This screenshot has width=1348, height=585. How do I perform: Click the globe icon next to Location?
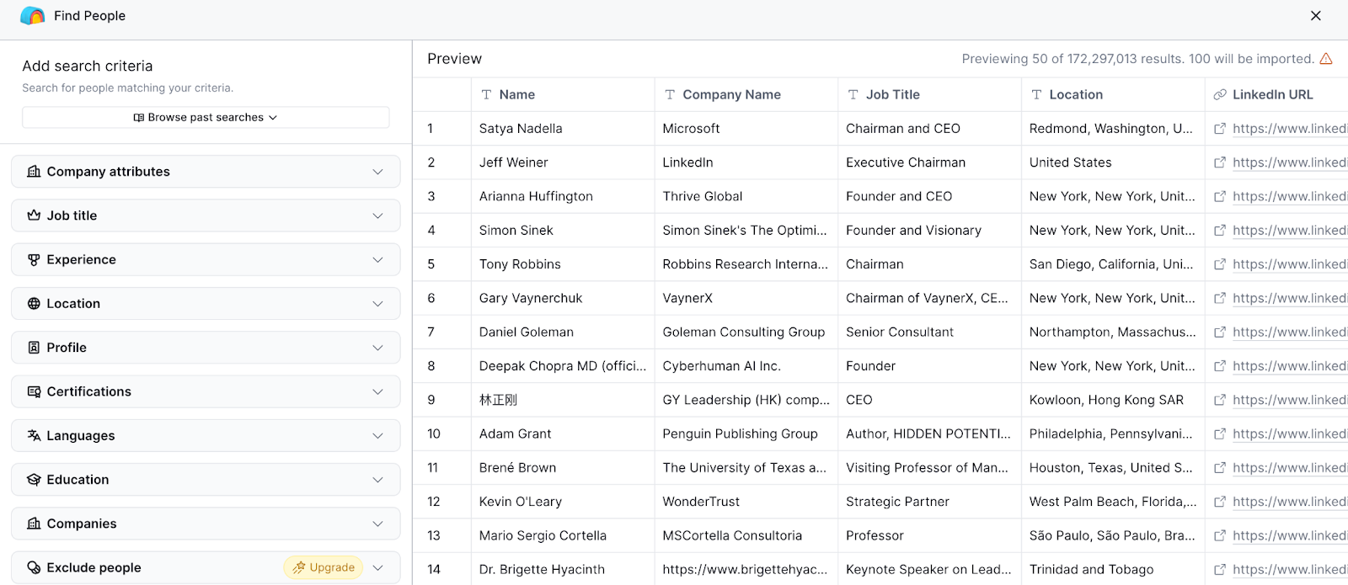click(34, 304)
